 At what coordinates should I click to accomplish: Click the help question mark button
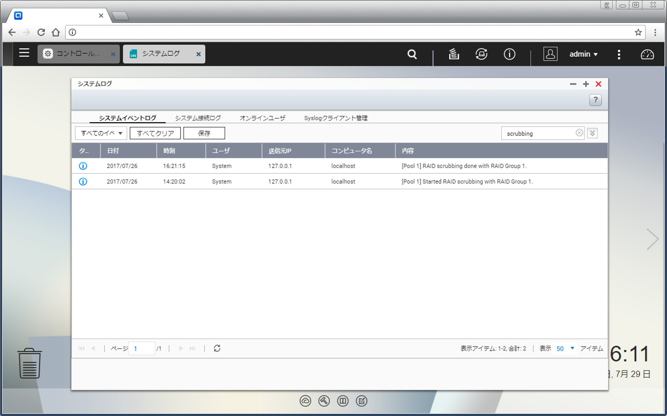[x=595, y=100]
